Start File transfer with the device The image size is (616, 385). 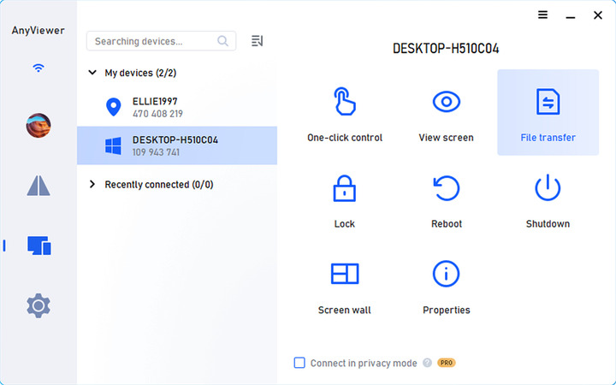548,104
